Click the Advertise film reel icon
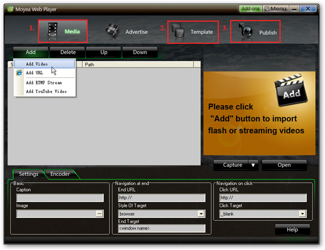 pyautogui.click(x=112, y=31)
